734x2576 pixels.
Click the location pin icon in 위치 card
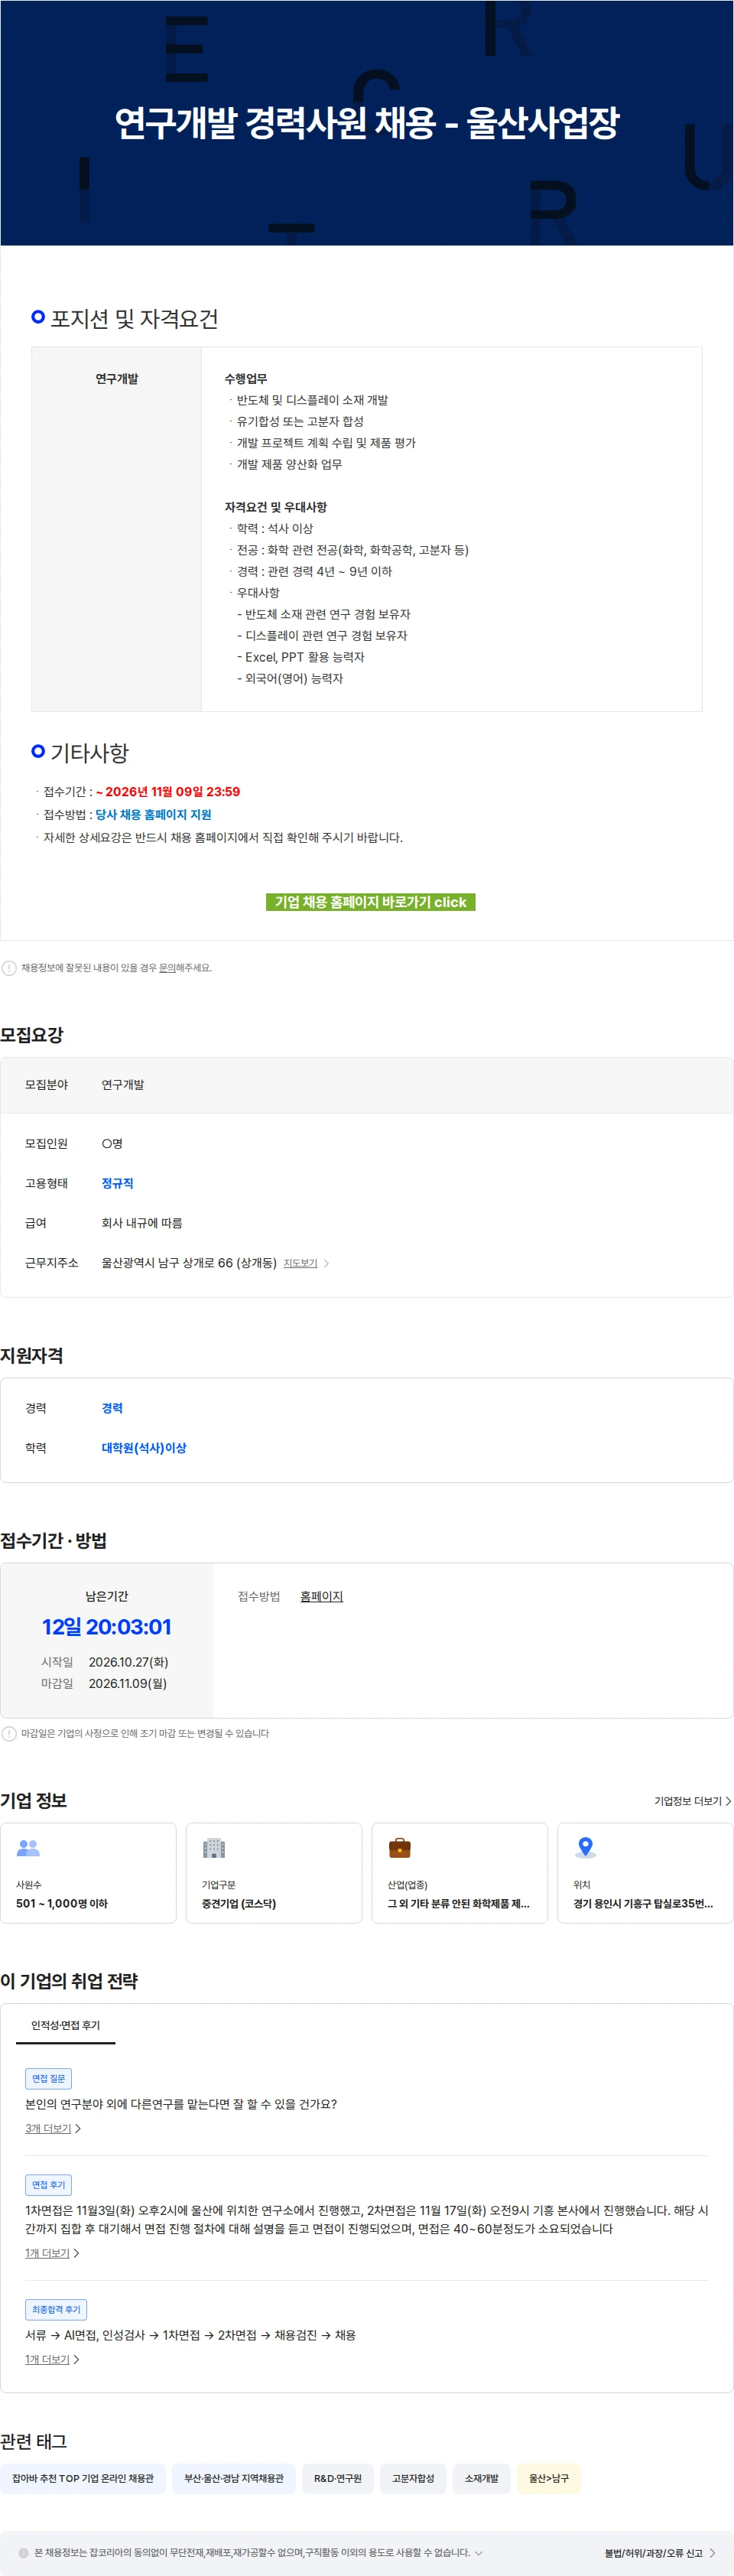pyautogui.click(x=586, y=1848)
